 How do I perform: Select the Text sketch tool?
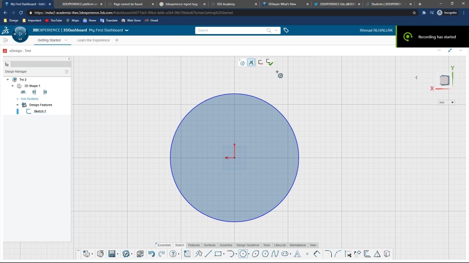click(x=297, y=254)
